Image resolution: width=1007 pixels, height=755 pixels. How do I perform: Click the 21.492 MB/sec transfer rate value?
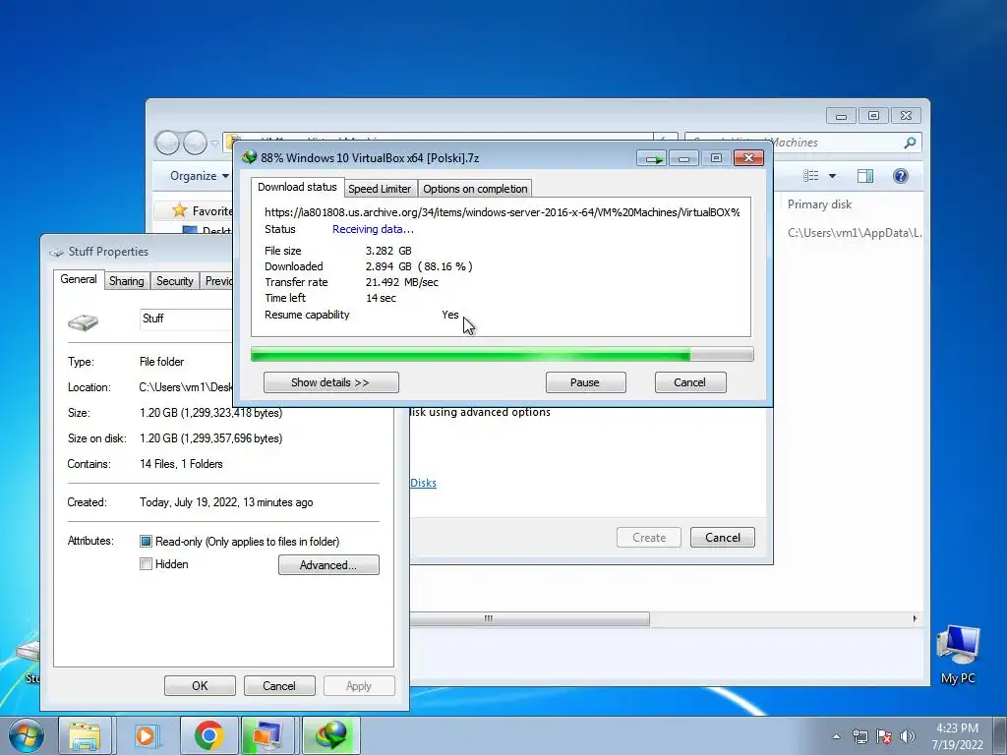click(x=402, y=282)
